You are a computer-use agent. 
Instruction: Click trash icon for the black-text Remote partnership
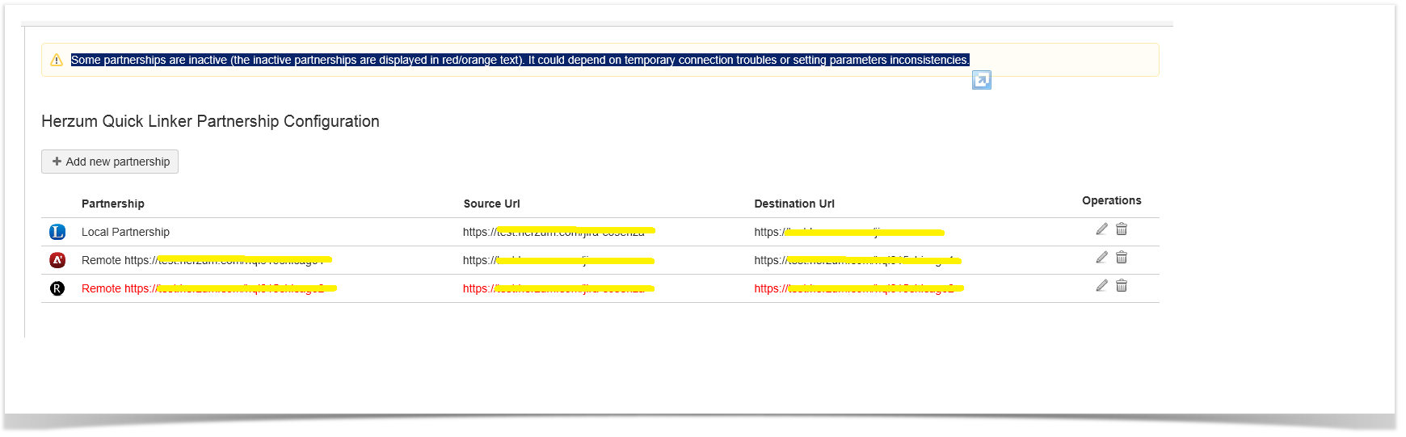point(1122,258)
